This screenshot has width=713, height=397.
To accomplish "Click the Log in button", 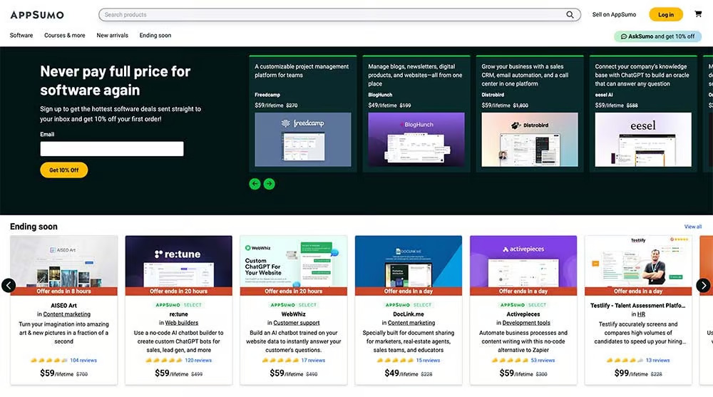I will point(666,14).
